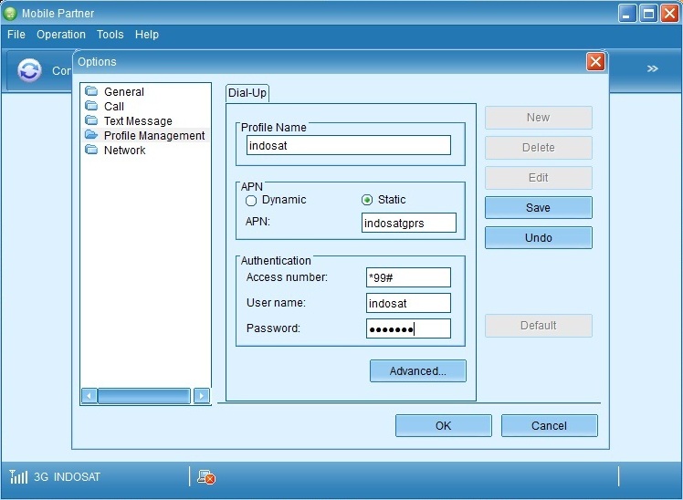
Task: Select Text Message in the options tree
Action: (138, 121)
